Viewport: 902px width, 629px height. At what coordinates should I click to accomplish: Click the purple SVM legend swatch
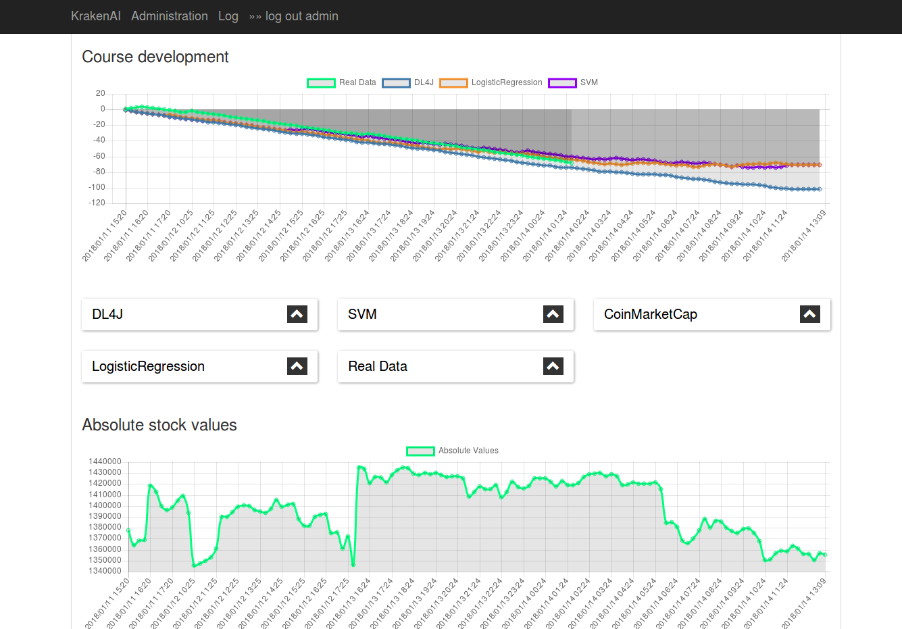coord(562,83)
